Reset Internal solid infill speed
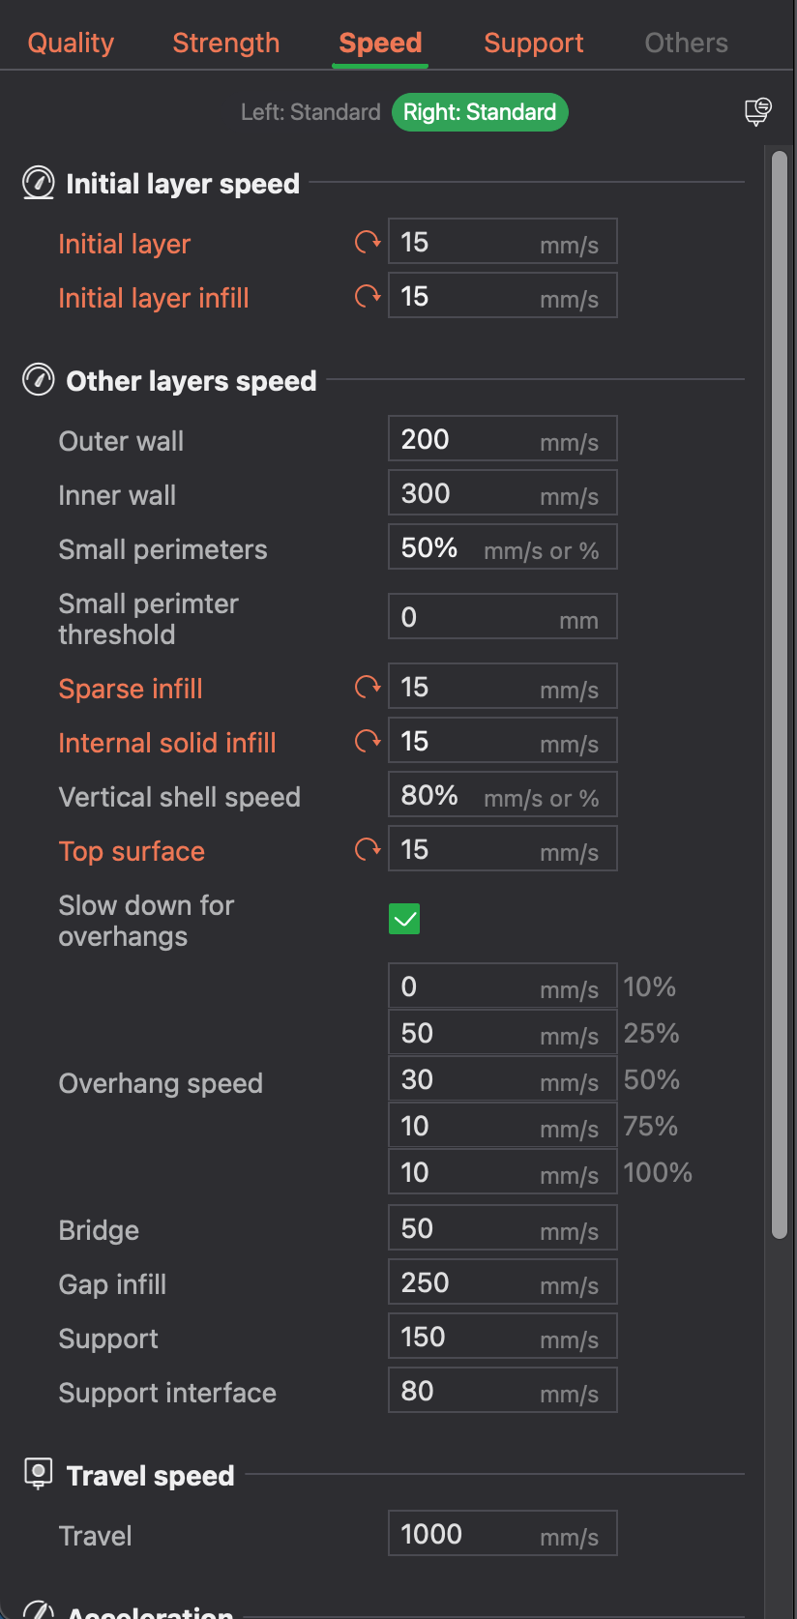Screen dimensions: 797x1619 368,741
